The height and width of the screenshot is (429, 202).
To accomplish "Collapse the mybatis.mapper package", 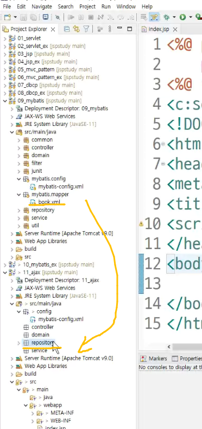I will point(18,194).
